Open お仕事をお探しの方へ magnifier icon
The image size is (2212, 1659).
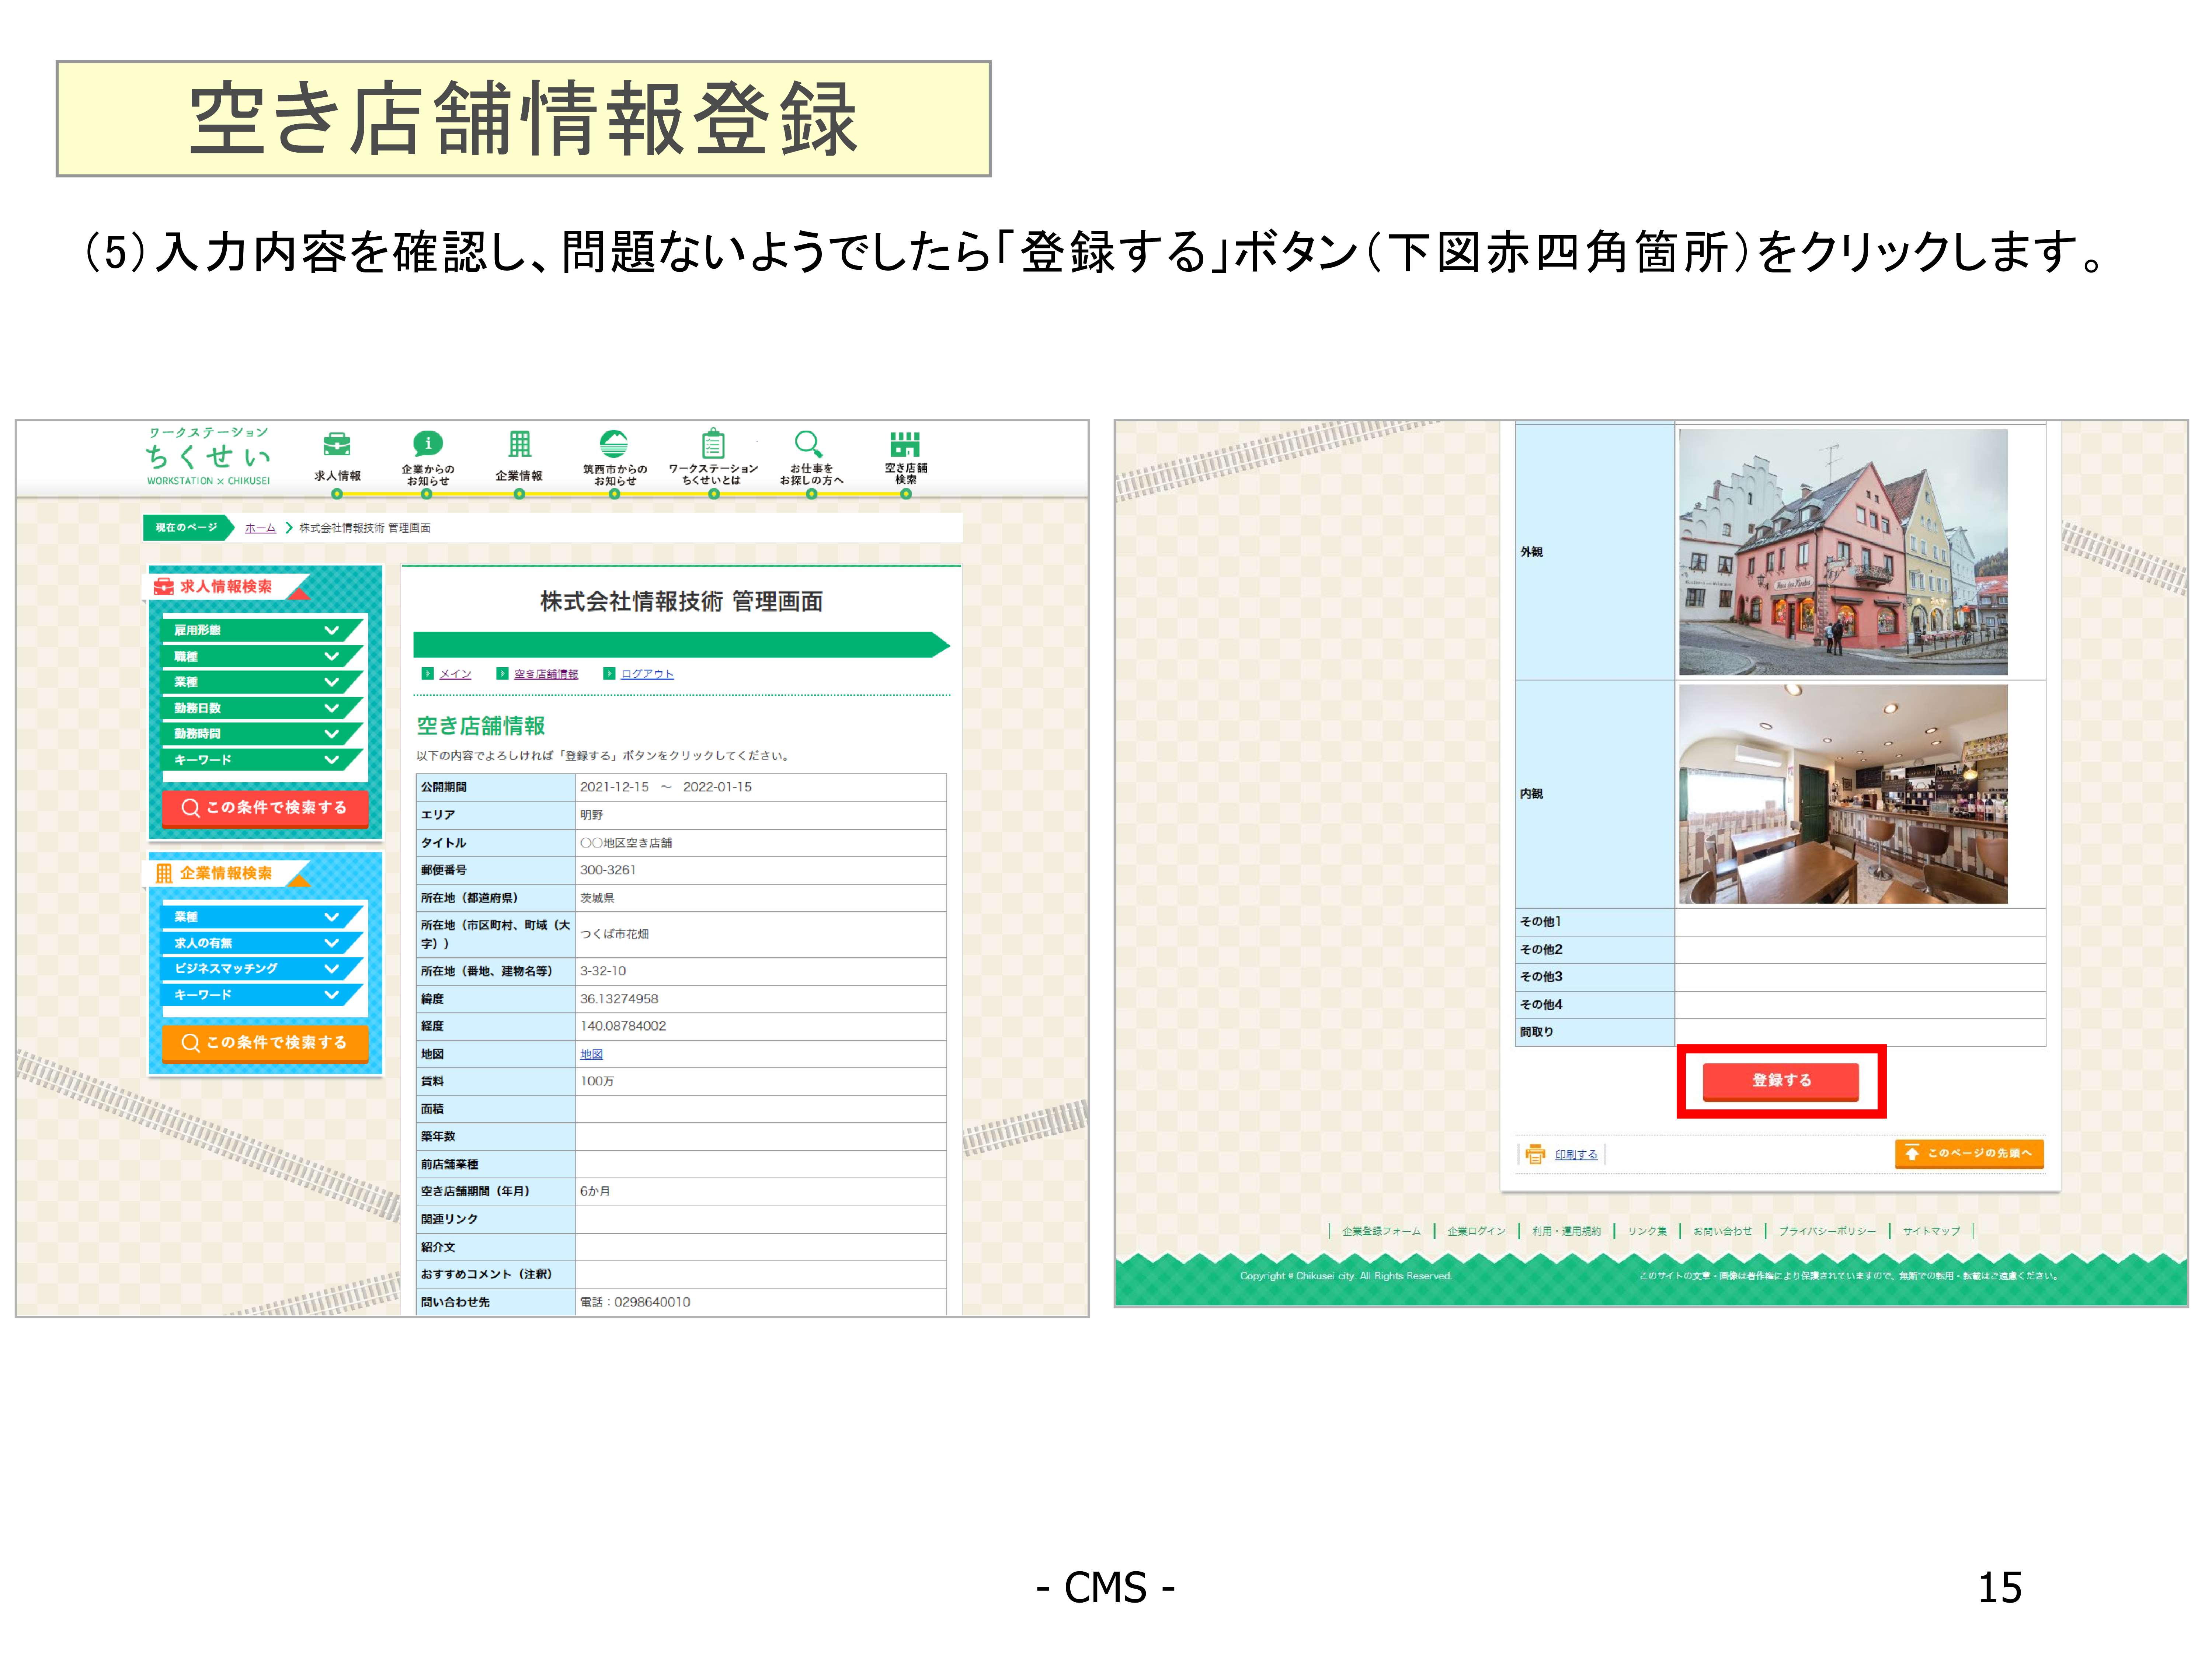pyautogui.click(x=809, y=444)
